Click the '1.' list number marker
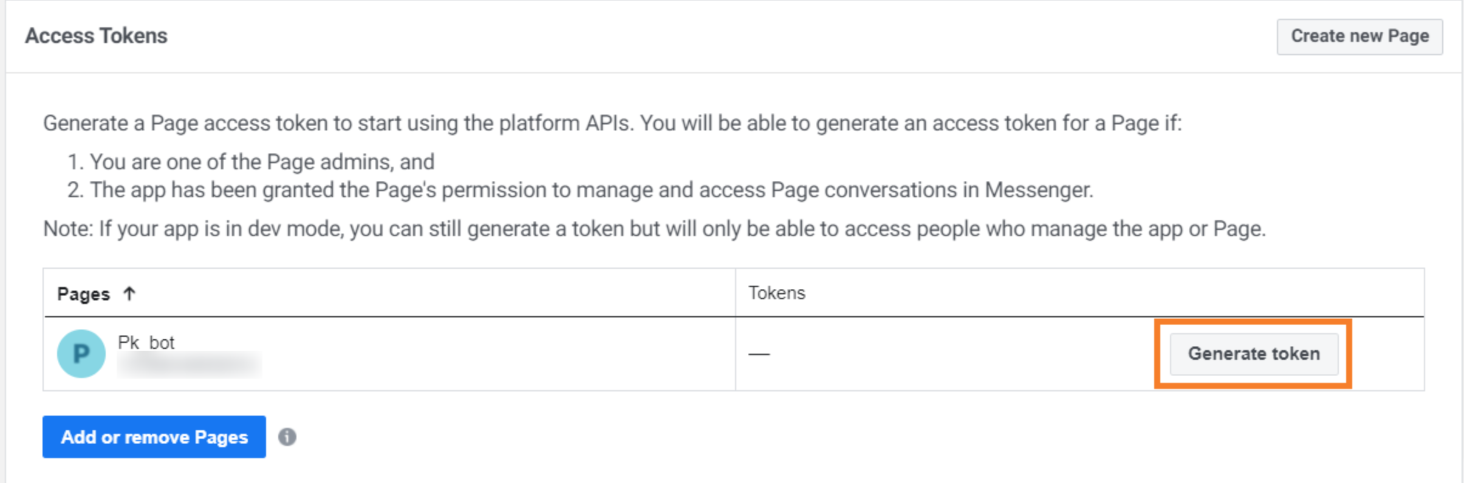Viewport: 1464px width, 483px height. pyautogui.click(x=74, y=162)
